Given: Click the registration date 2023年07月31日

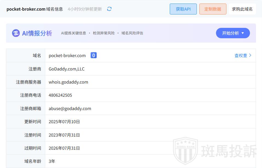Looking at the screenshot, I should 64,135.
